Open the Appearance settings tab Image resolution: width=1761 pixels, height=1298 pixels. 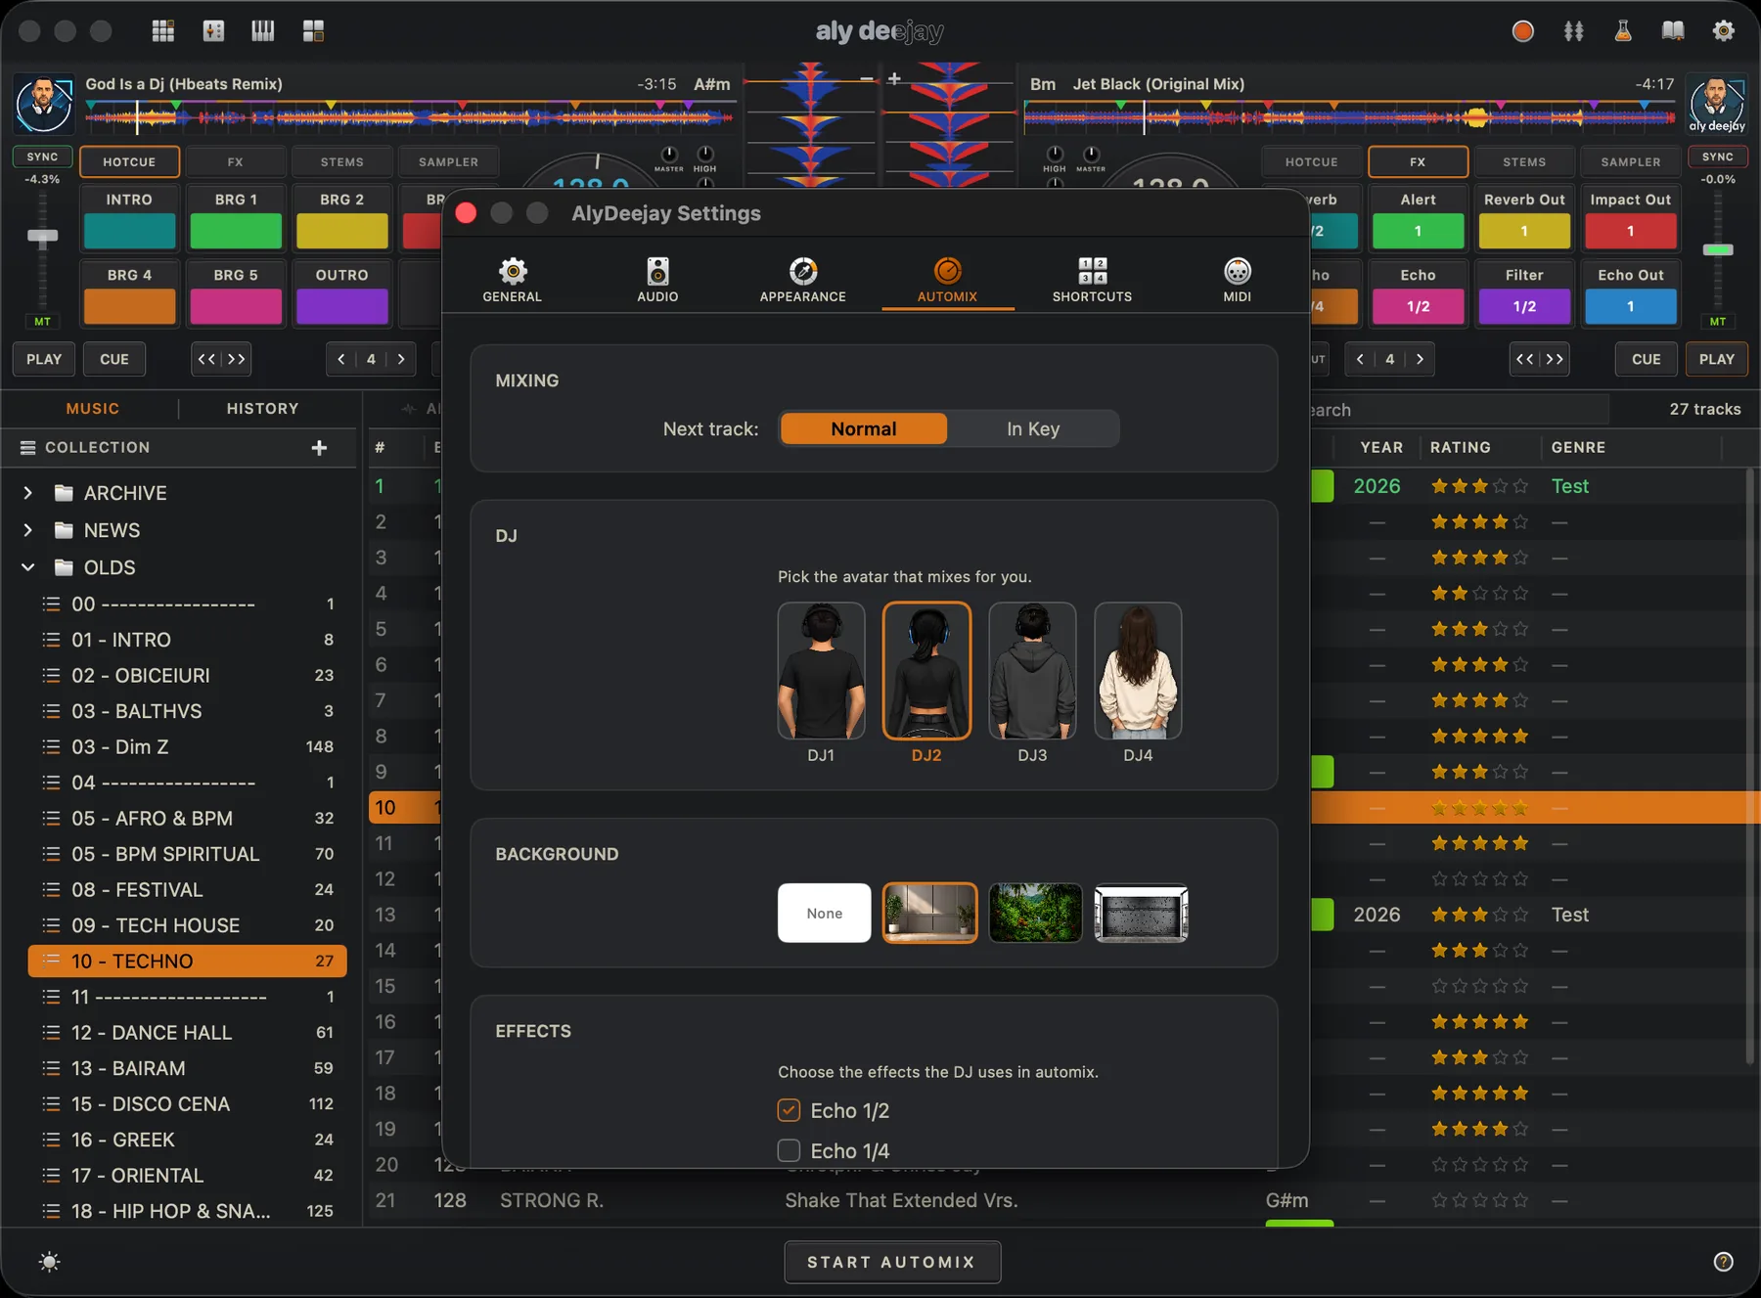coord(802,280)
